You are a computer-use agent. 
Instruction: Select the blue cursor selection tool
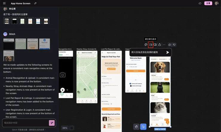pos(143,127)
